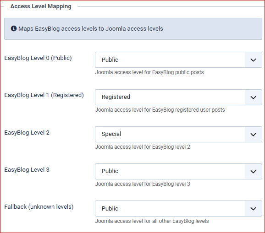Expand the Fallback (unknown levels) dropdown
Viewport: 265px width, 233px height.
click(178, 208)
